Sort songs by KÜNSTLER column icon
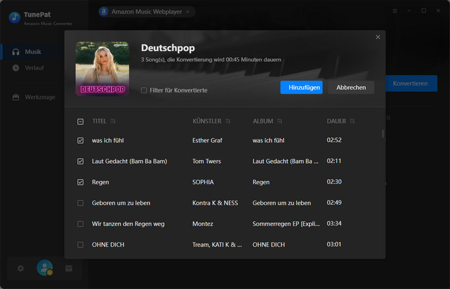450x289 pixels. tap(228, 121)
